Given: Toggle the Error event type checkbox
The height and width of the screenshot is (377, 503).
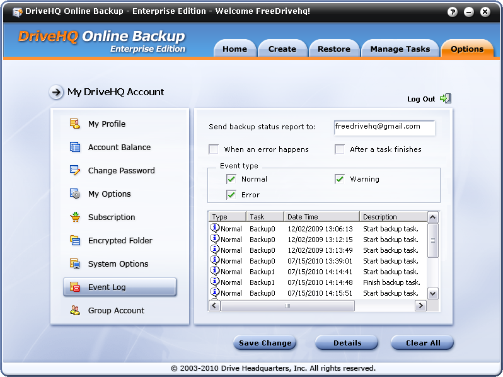Looking at the screenshot, I should click(x=231, y=195).
